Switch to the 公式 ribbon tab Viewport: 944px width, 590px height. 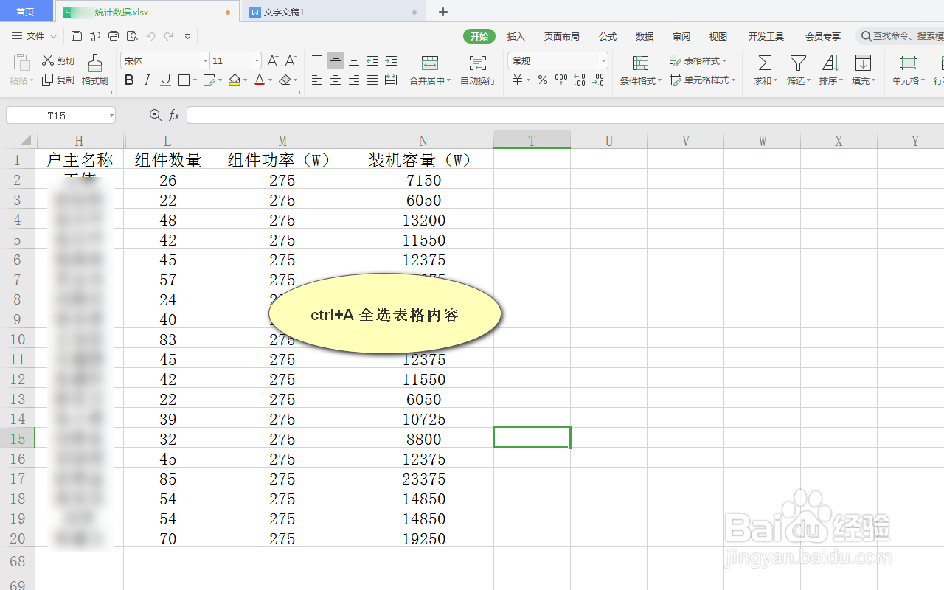point(608,36)
